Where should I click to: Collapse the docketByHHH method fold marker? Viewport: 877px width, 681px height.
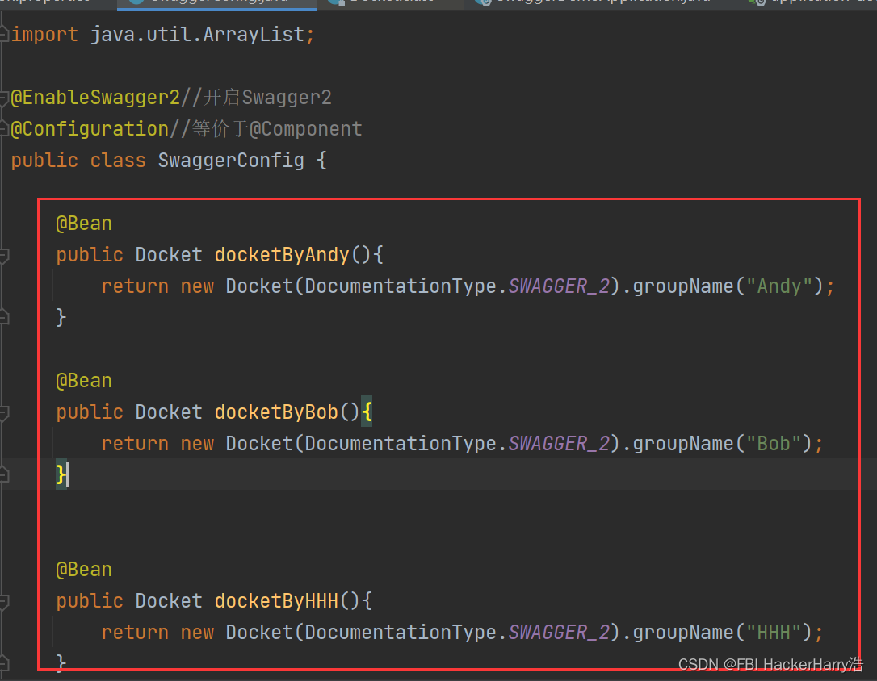pos(3,602)
